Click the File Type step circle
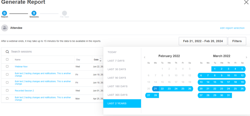Viewport: 250px width, 116px height. tap(64, 13)
